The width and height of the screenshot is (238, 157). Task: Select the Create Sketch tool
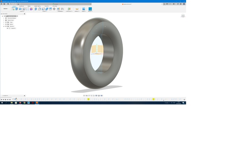(13, 9)
